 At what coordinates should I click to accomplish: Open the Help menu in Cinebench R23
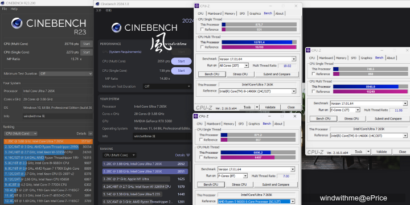tap(14, 9)
